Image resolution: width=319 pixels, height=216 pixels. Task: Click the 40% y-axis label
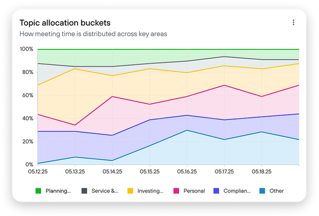point(28,118)
